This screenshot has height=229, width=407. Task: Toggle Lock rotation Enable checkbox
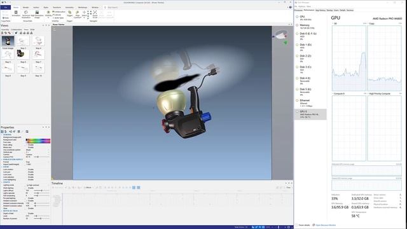click(x=27, y=170)
